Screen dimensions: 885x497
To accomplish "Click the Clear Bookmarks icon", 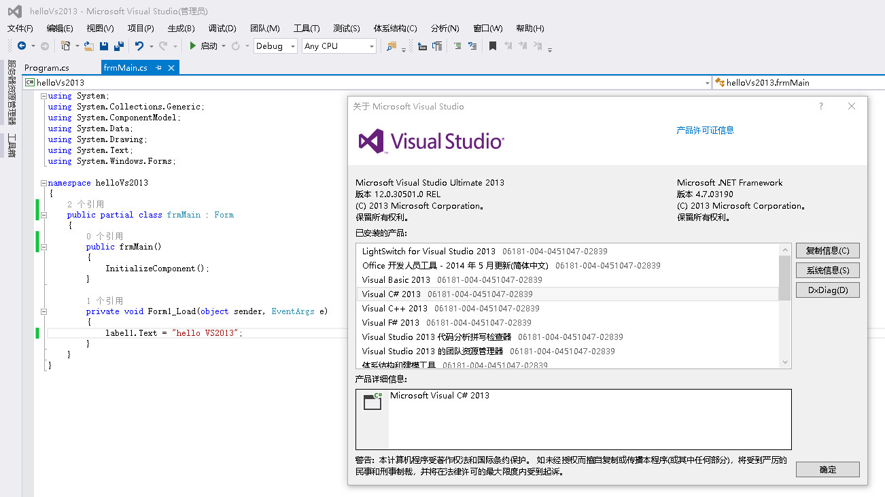I will 538,46.
